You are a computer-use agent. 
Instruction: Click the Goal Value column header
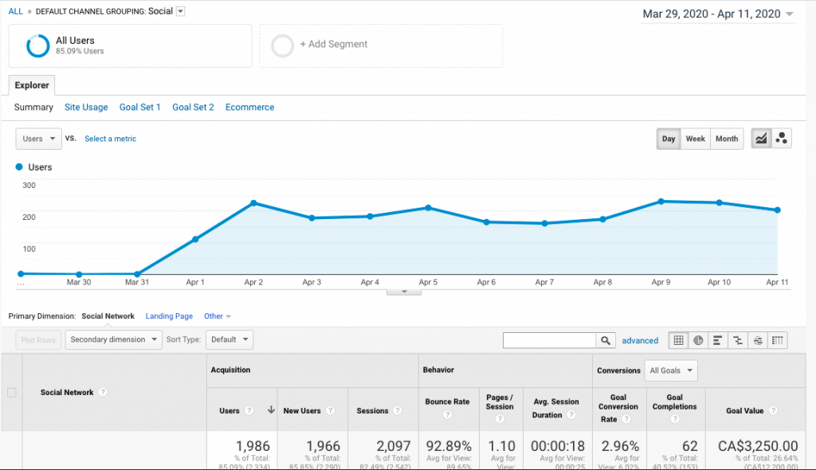point(745,411)
